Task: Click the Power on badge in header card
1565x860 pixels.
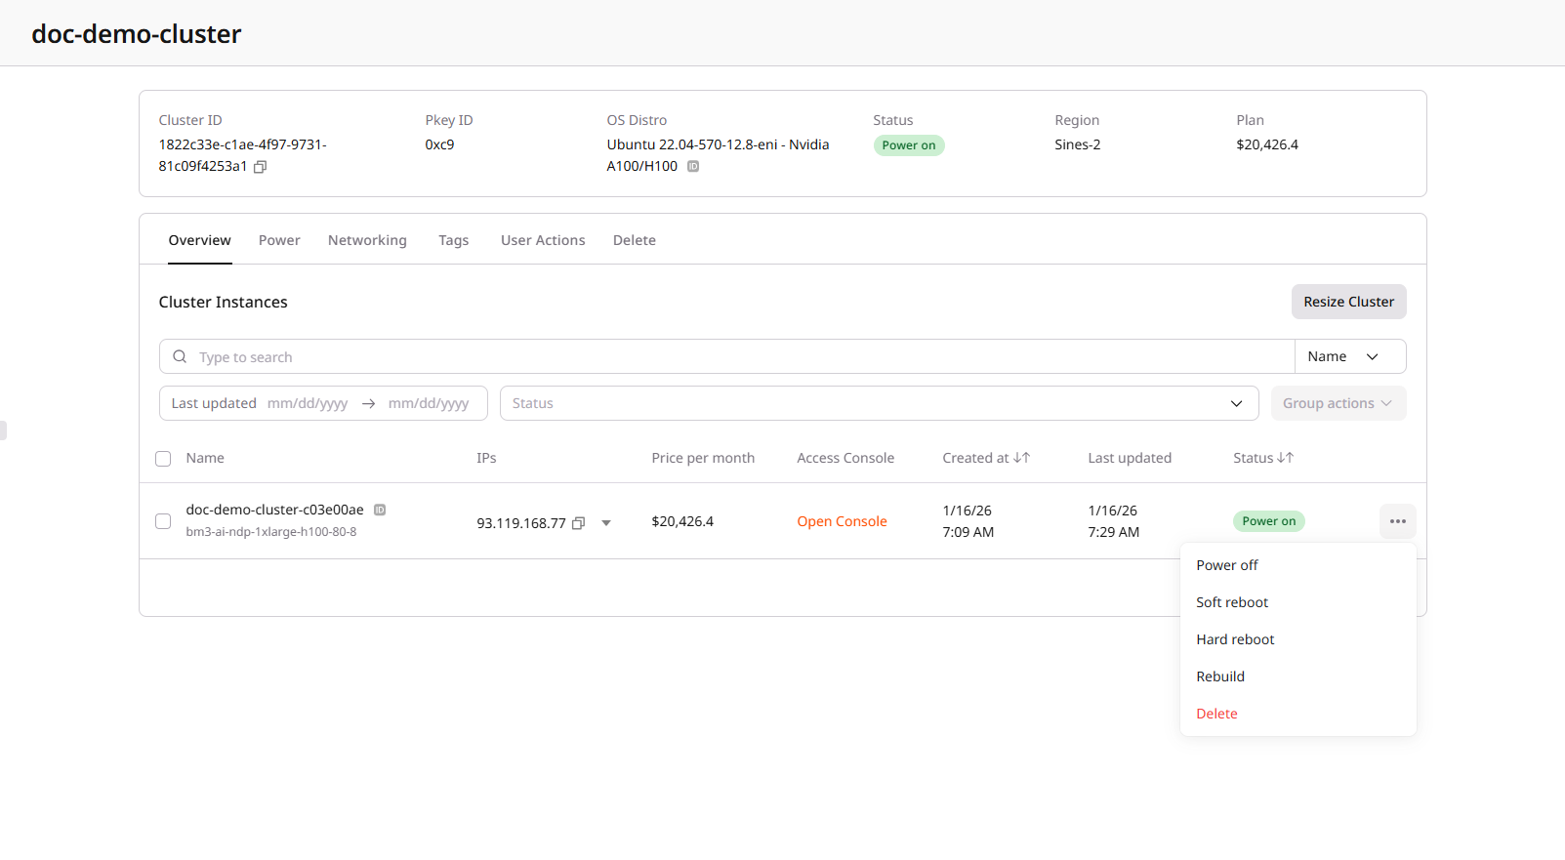Action: pyautogui.click(x=909, y=145)
